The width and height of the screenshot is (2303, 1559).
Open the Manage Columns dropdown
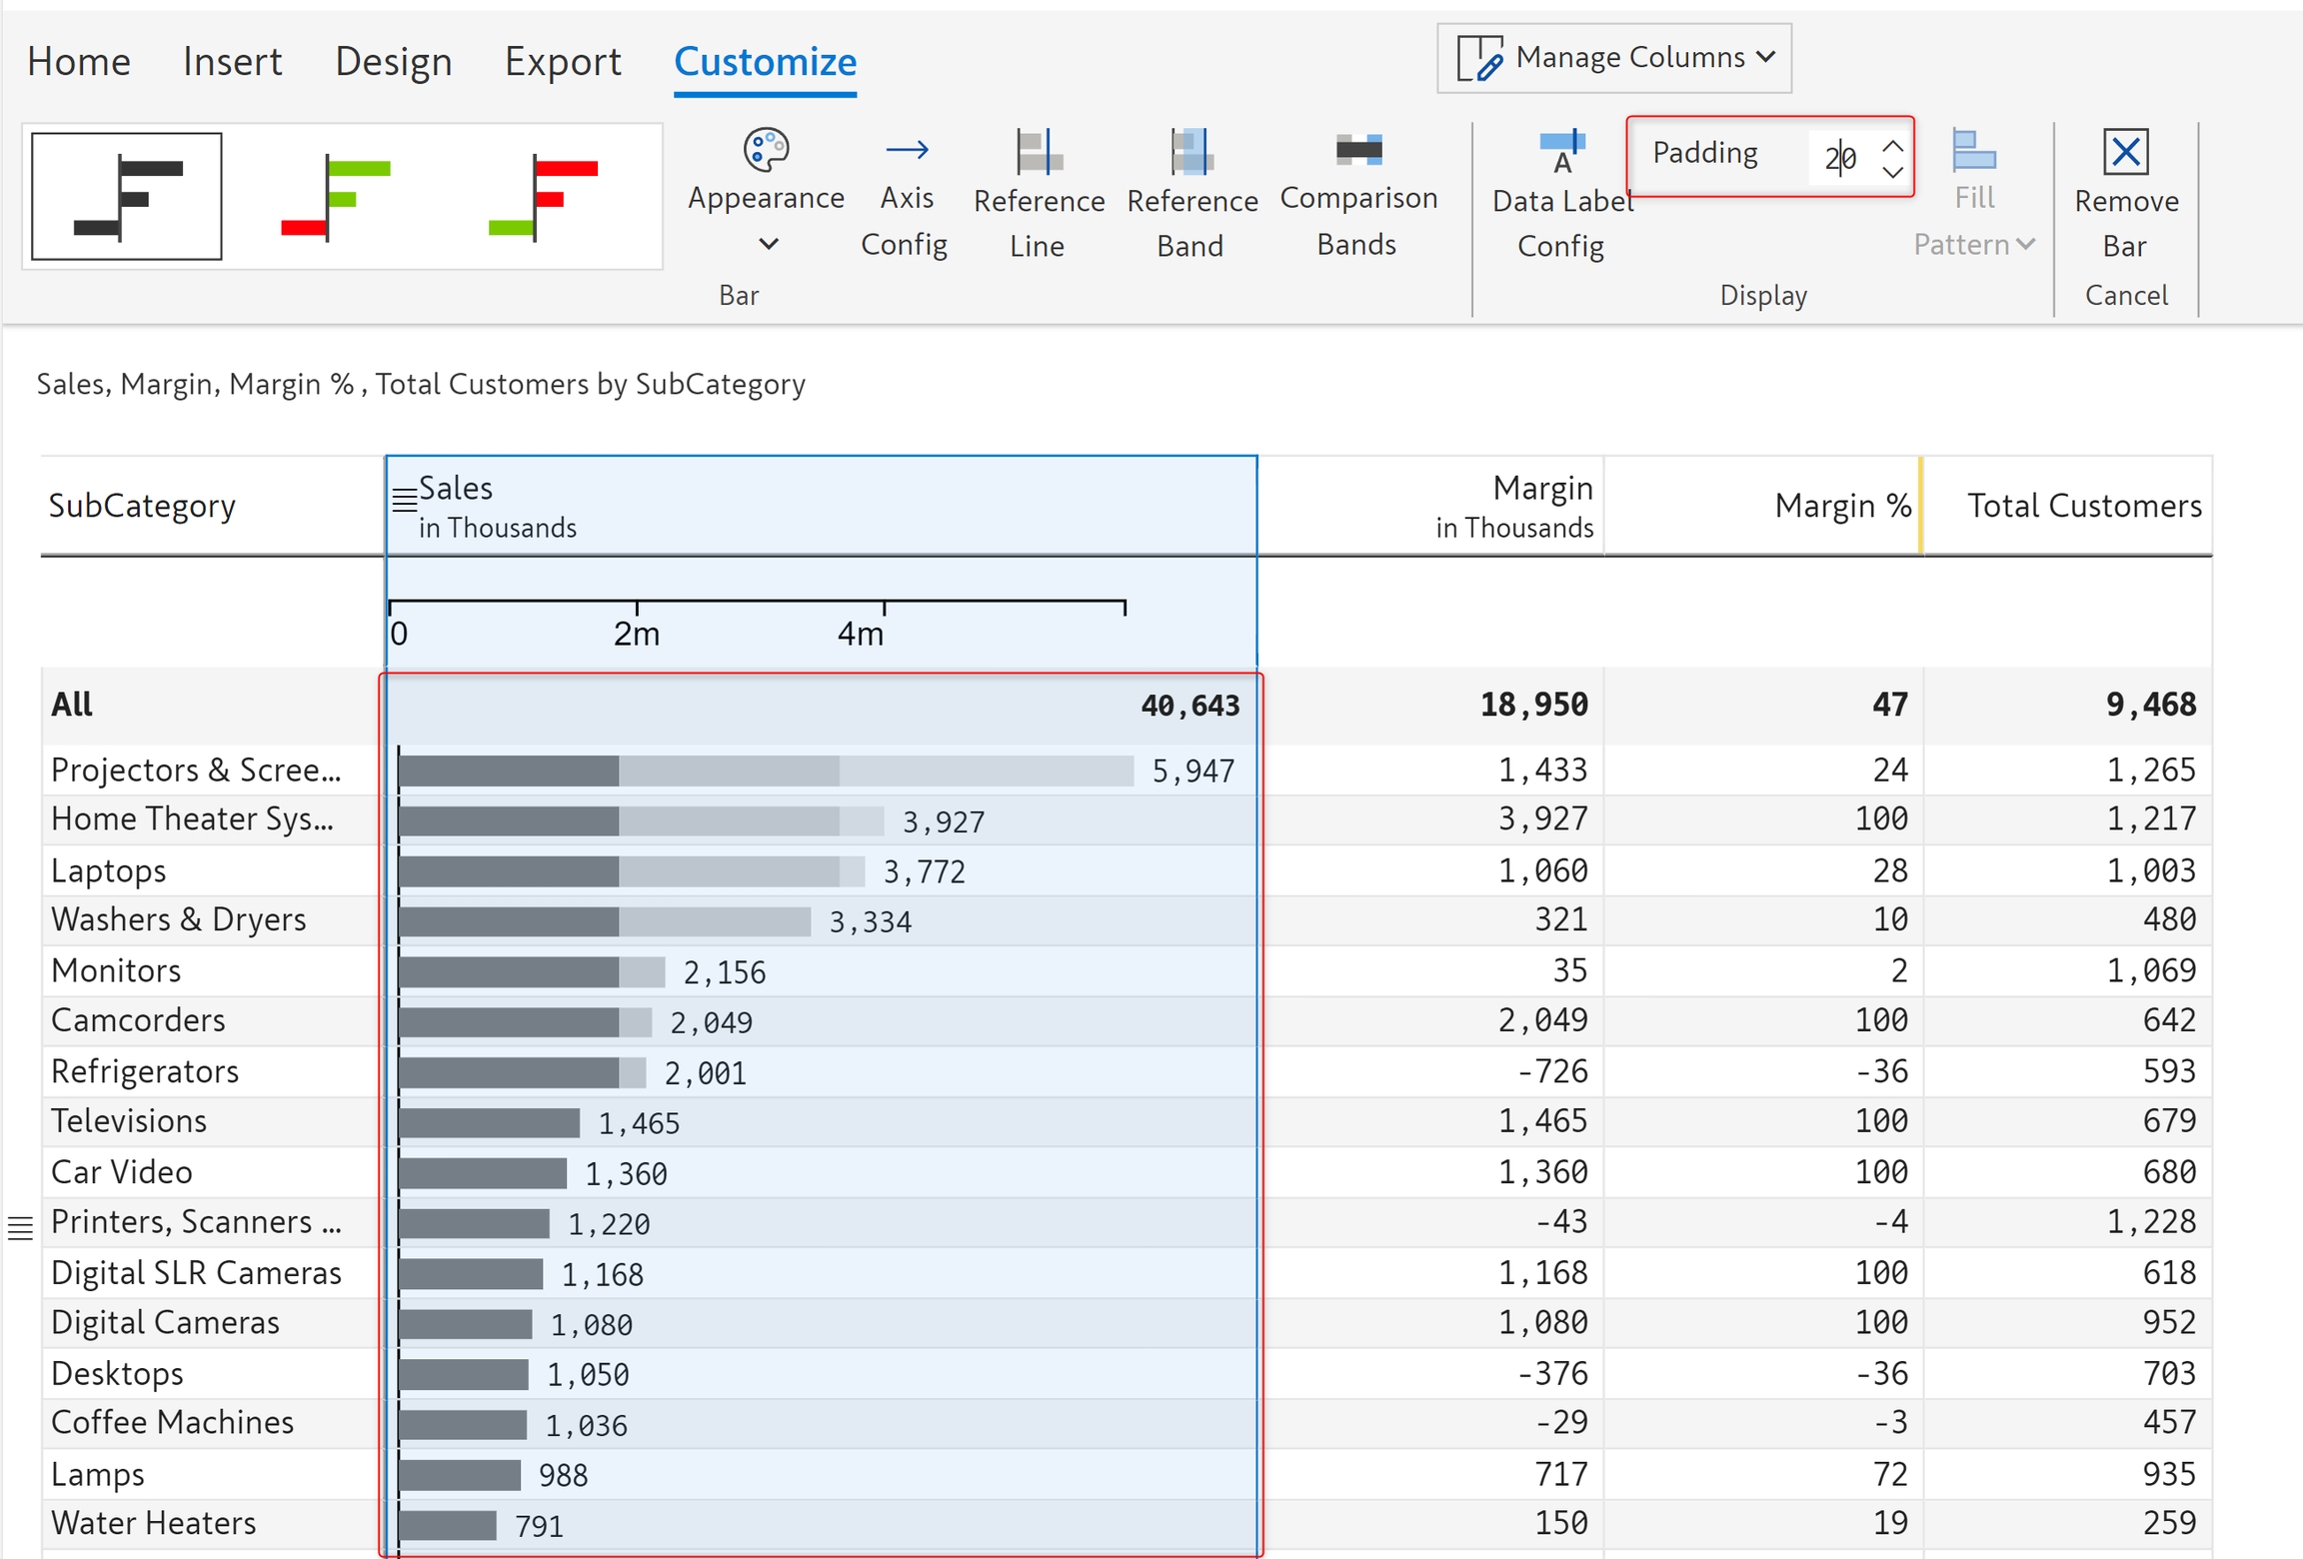(1613, 58)
